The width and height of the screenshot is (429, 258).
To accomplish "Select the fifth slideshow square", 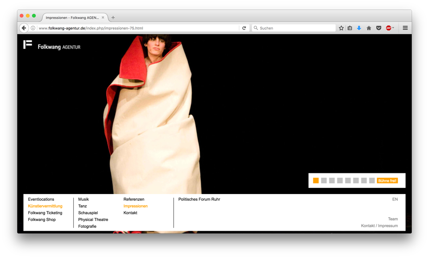I will tap(348, 181).
